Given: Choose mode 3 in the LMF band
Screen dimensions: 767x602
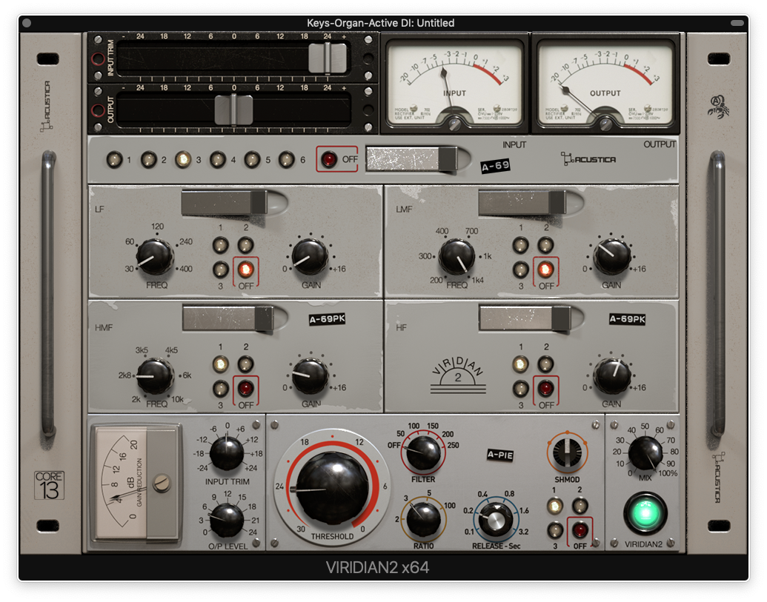Looking at the screenshot, I should pyautogui.click(x=520, y=270).
